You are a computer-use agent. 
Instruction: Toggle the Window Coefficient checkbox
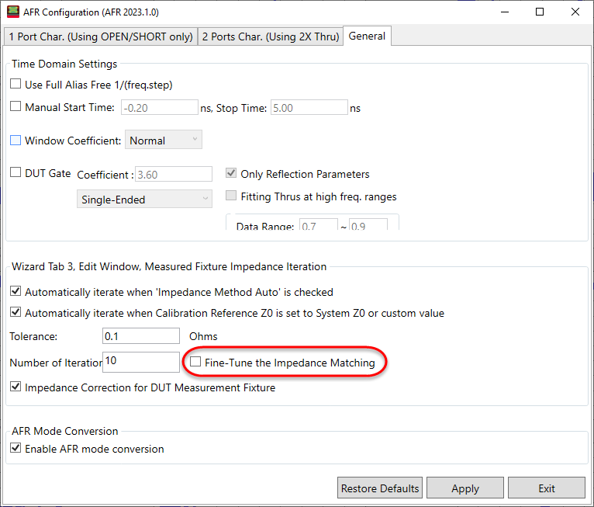[x=16, y=140]
